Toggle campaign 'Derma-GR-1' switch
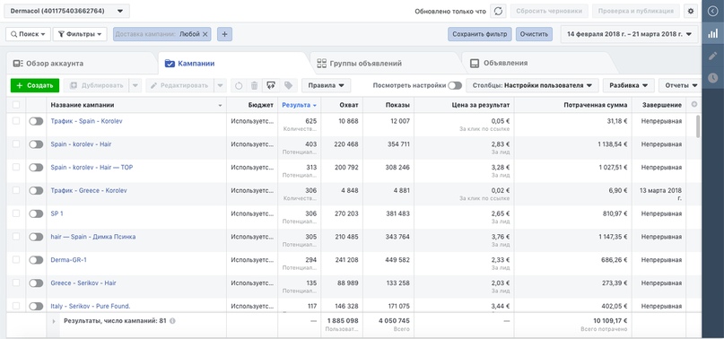Image resolution: width=724 pixels, height=339 pixels. coord(36,259)
